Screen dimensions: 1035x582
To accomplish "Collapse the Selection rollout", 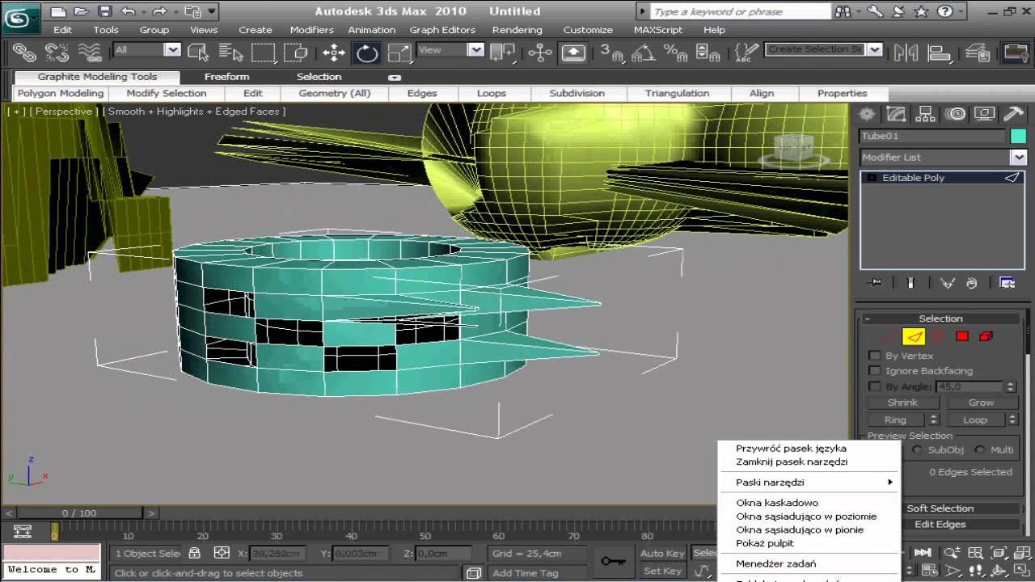I will click(940, 318).
